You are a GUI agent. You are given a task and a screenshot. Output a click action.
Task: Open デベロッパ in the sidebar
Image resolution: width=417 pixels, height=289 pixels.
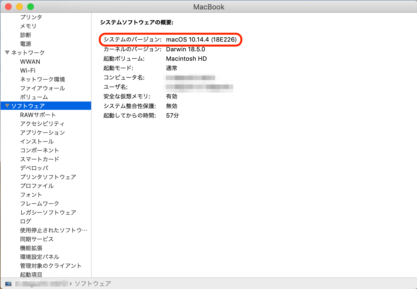click(34, 168)
